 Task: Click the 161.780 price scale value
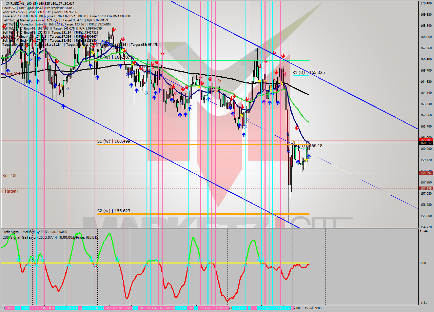click(x=426, y=126)
